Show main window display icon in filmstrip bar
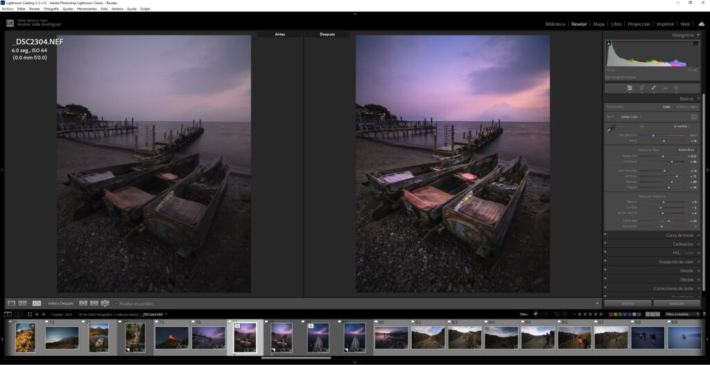This screenshot has width=710, height=365. pyautogui.click(x=8, y=314)
